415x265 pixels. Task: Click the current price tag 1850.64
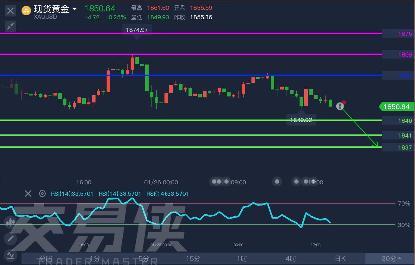pos(397,107)
